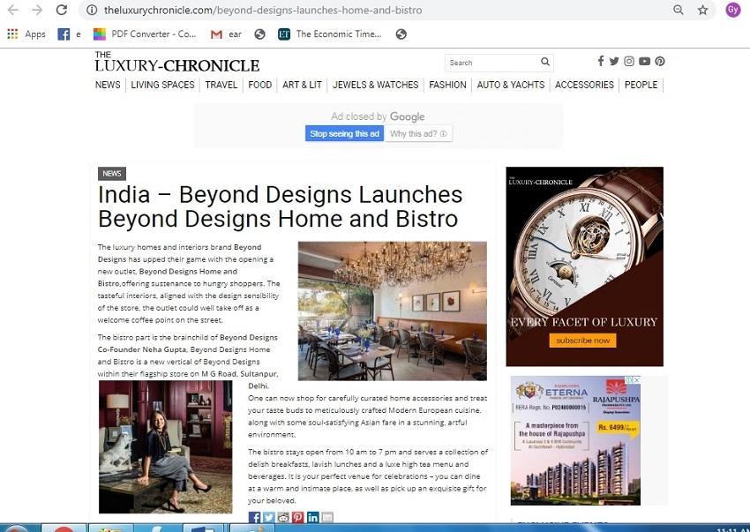Viewport: 750px width, 532px height.
Task: Reload the page with the refresh icon
Action: (x=61, y=10)
